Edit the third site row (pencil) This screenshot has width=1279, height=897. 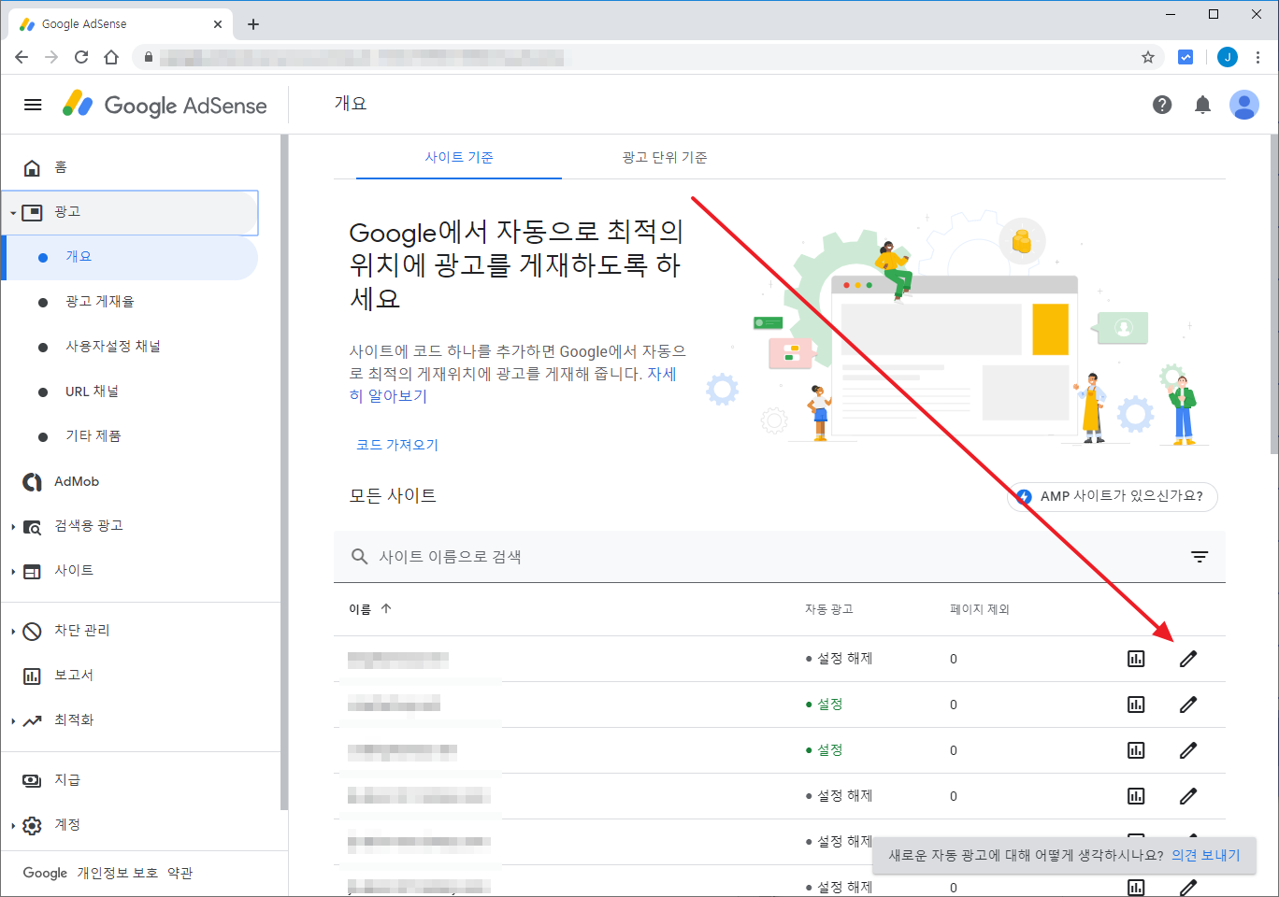1188,750
